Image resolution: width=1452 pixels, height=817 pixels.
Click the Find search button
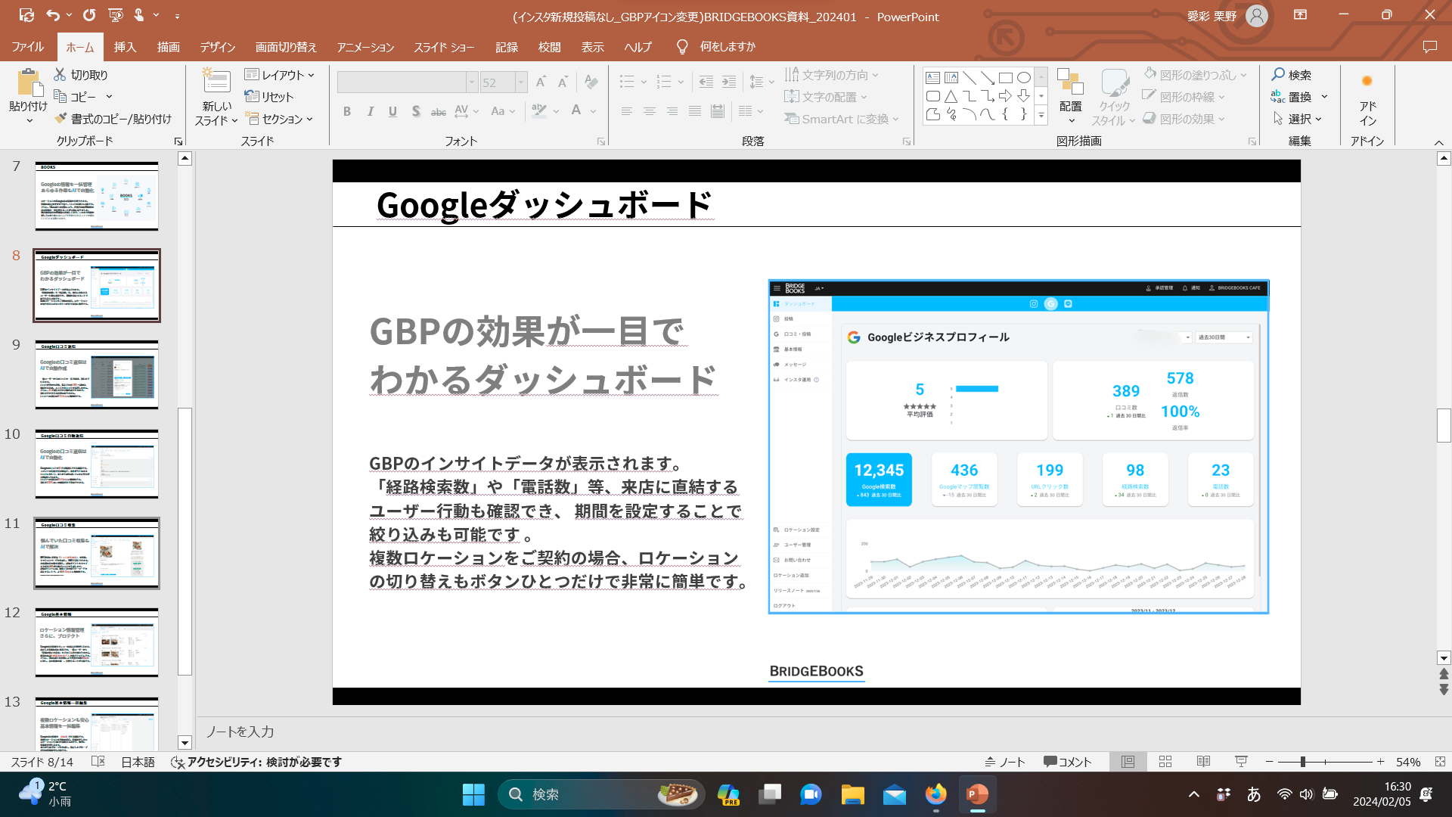point(1291,75)
